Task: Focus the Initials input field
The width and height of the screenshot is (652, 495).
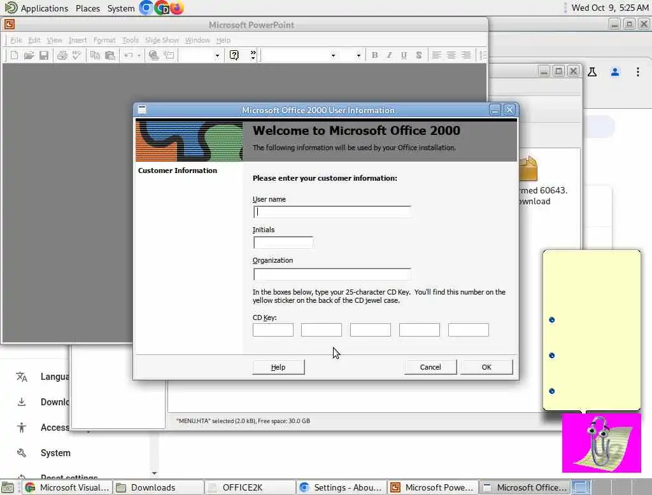Action: tap(283, 242)
